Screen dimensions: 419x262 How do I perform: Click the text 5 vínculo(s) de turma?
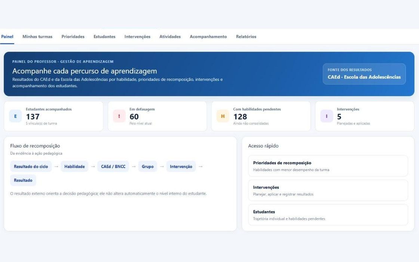coord(42,124)
